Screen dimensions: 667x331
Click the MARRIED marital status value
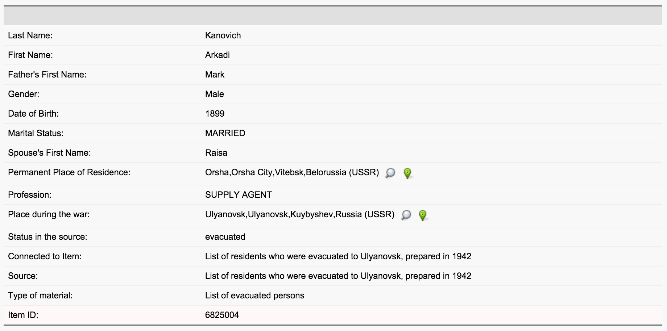tap(225, 133)
